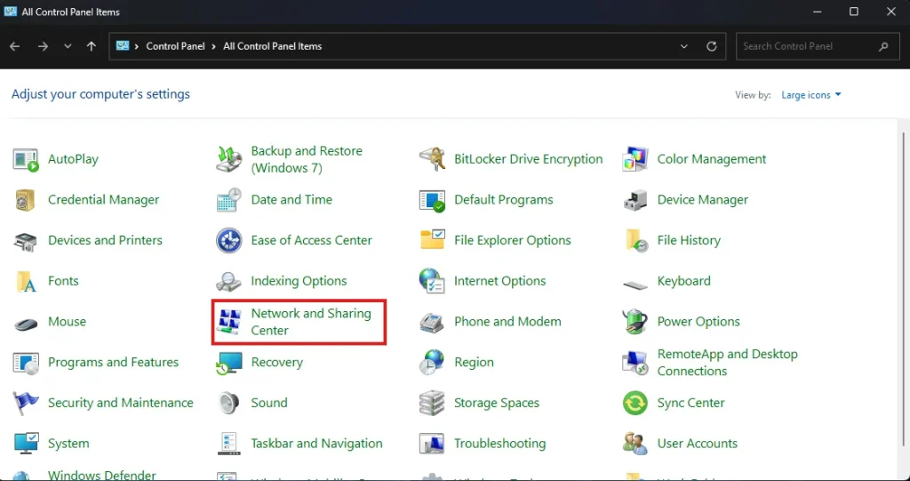
Task: Open the User Accounts icon
Action: 635,444
